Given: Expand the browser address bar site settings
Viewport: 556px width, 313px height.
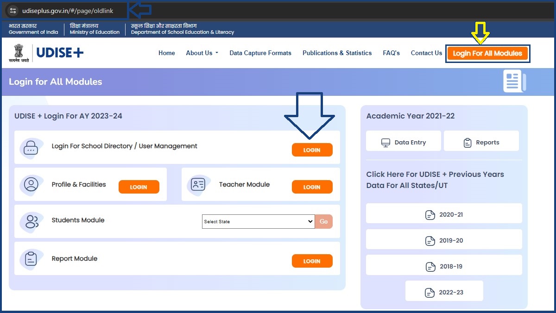Looking at the screenshot, I should [x=13, y=9].
